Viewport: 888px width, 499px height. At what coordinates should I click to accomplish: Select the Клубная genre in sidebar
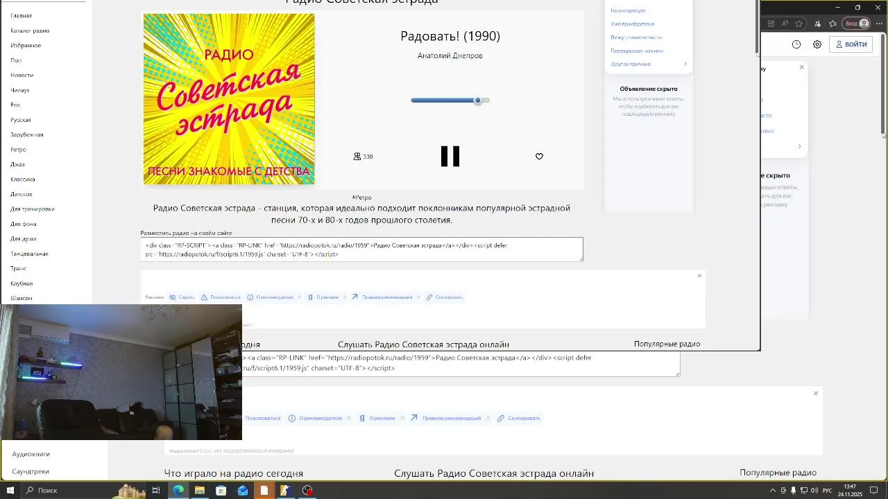pos(22,283)
